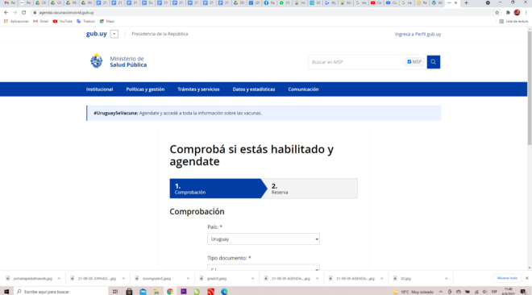Open a new browser tab with plus
The image size is (532, 295).
(x=466, y=2)
